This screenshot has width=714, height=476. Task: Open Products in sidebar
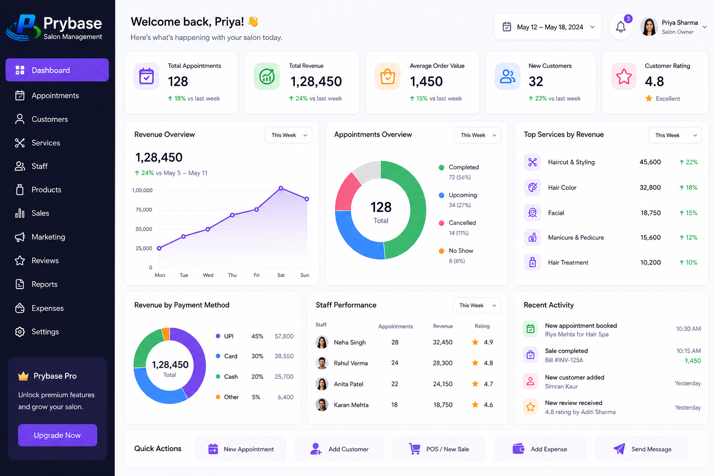pos(57,190)
